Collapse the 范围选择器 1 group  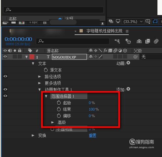(46, 96)
